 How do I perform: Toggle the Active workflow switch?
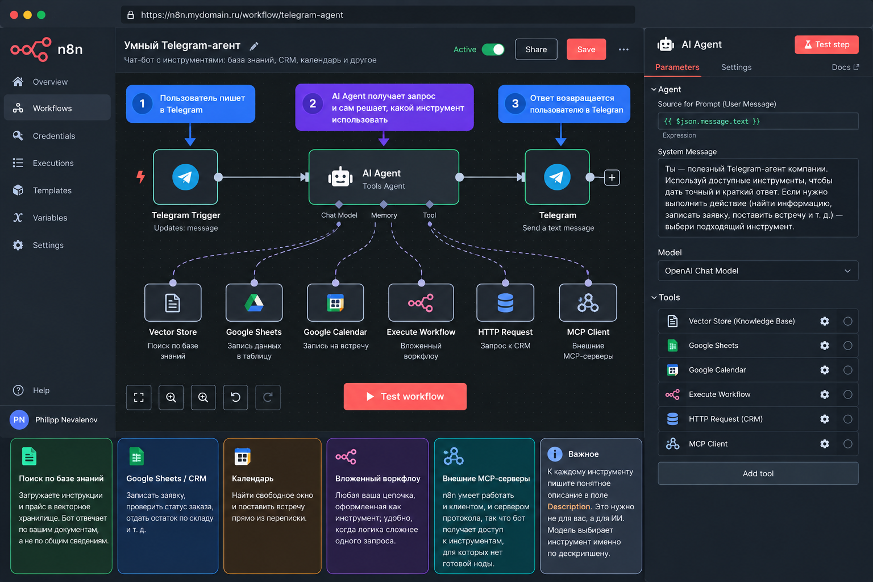point(493,49)
